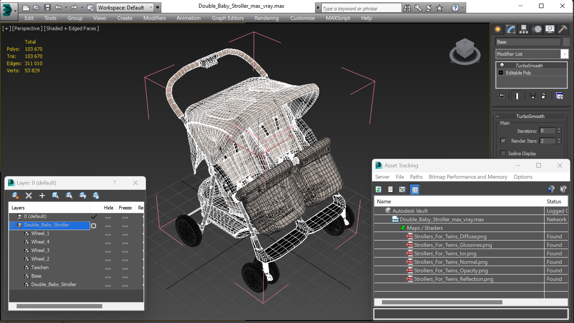
Task: Open the Rendering menu
Action: coord(267,18)
